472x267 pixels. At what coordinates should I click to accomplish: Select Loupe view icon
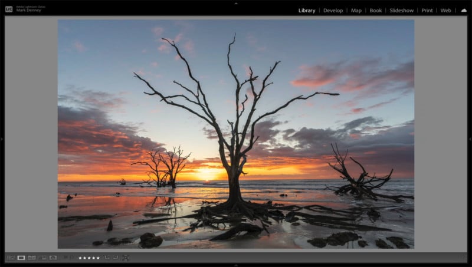(x=21, y=258)
